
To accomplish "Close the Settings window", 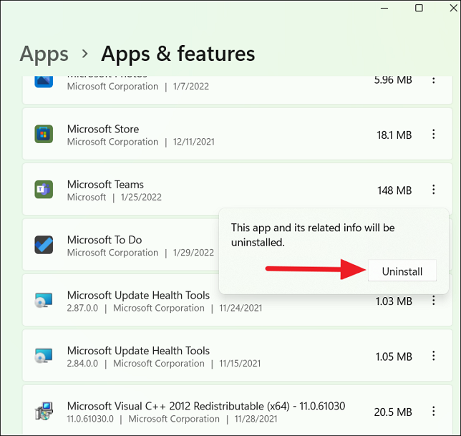I will 454,8.
